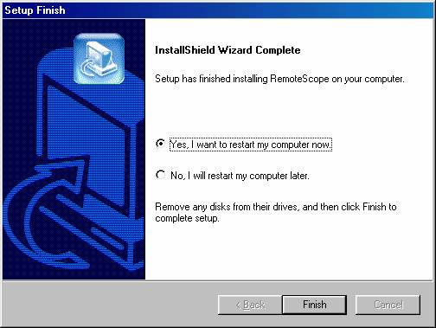Click the 'No, I will restart my computer later' label
Screen dimensions: 436x328
click(240, 176)
